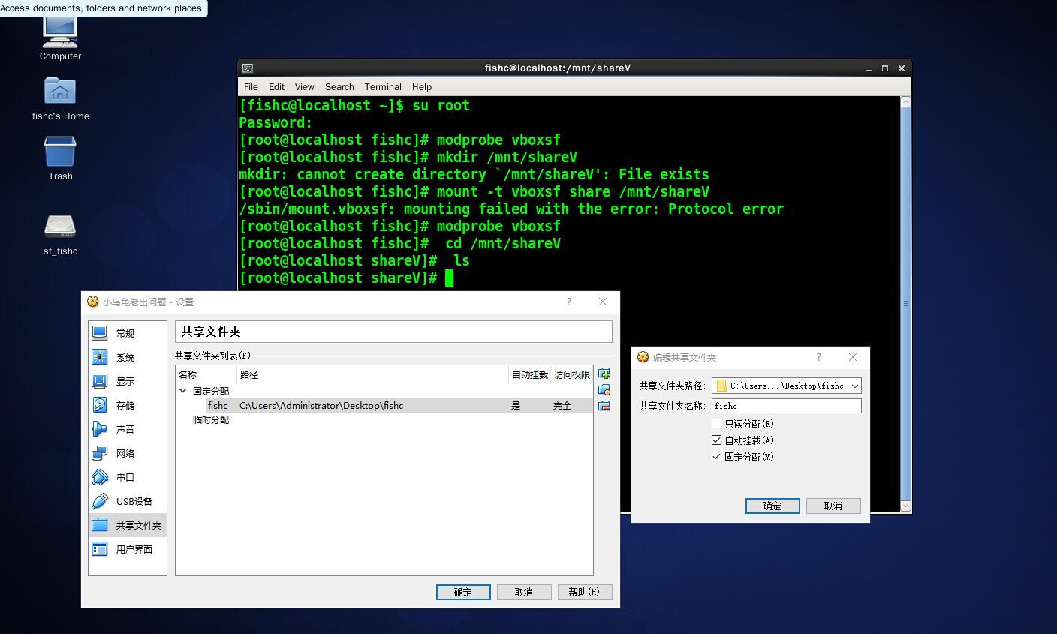The width and height of the screenshot is (1057, 634).
Task: Close the 编辑共享文件夹 dialog
Action: [x=853, y=357]
